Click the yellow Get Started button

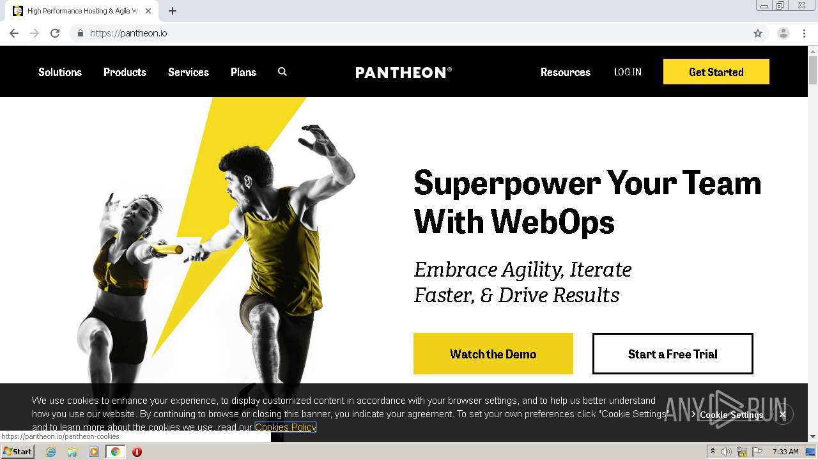tap(716, 72)
